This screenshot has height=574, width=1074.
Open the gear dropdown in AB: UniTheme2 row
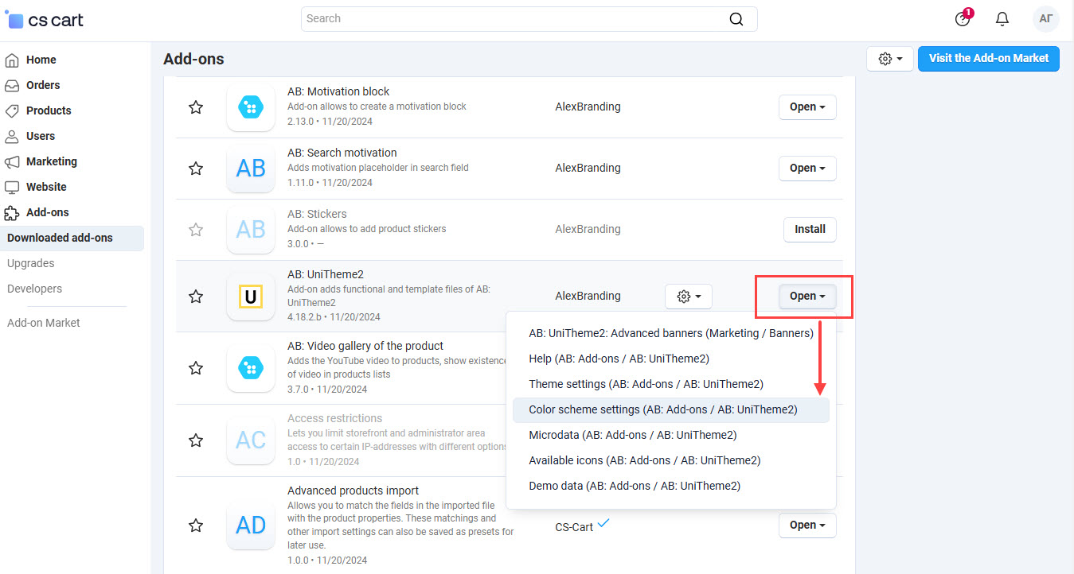[689, 297]
